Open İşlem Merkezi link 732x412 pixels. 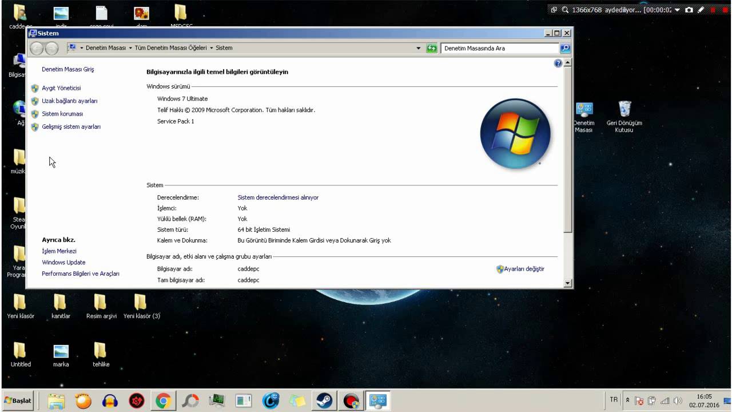coord(59,251)
